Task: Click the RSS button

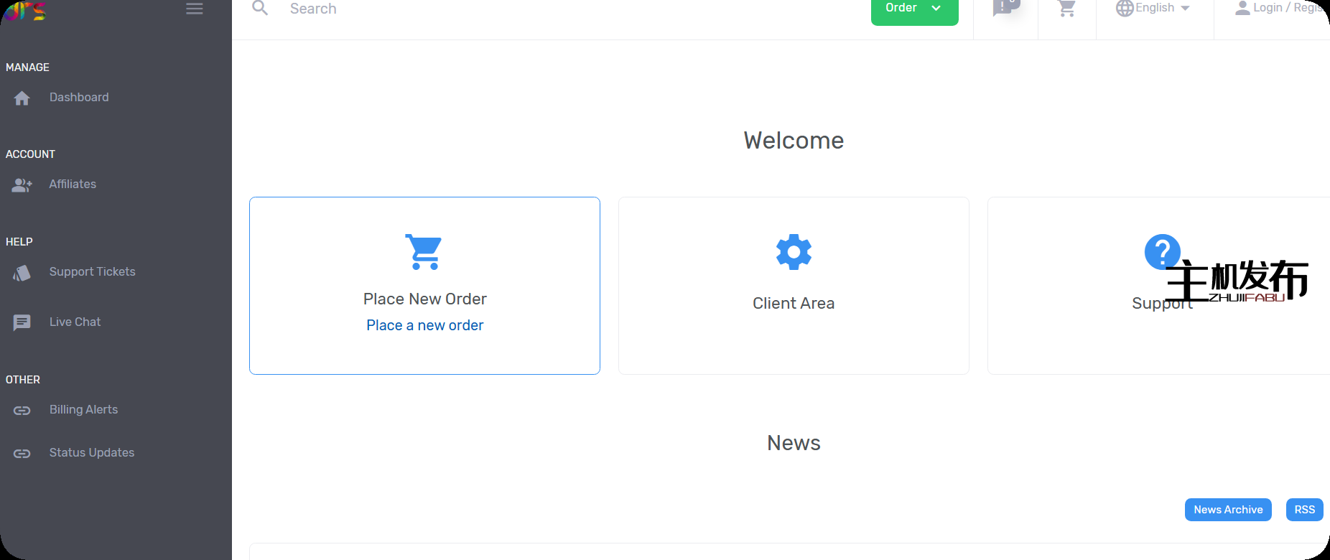Action: tap(1304, 510)
